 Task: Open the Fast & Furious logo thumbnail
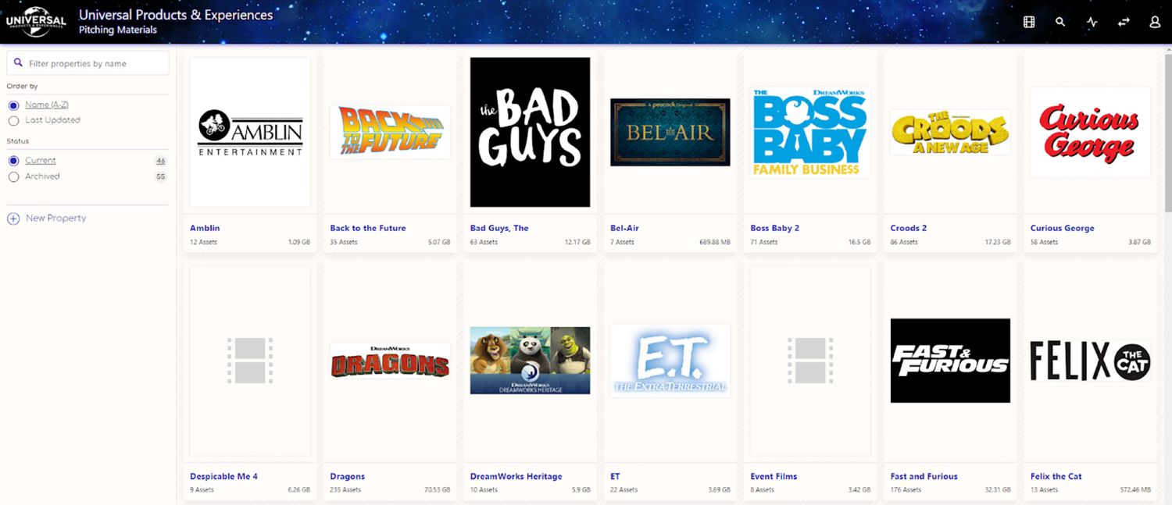click(950, 361)
